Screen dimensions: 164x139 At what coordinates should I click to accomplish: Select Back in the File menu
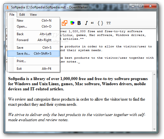(34, 34)
